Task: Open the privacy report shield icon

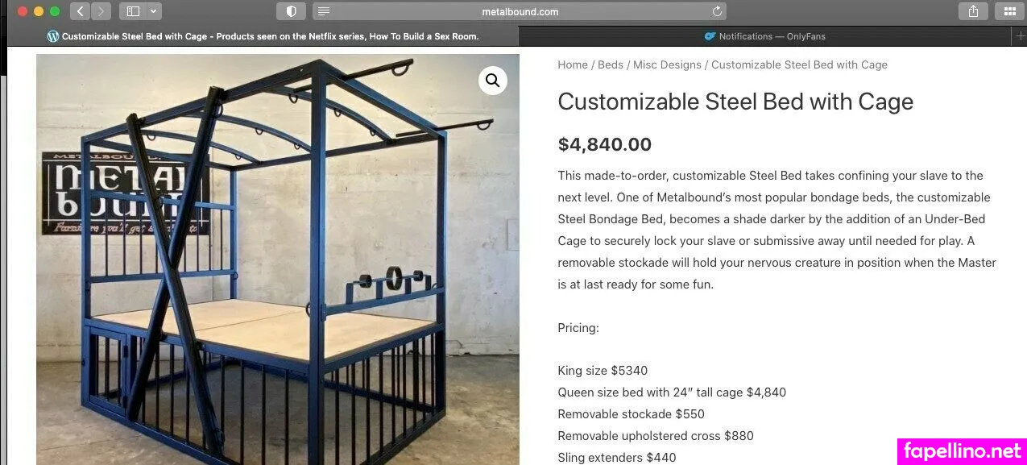Action: (x=291, y=11)
